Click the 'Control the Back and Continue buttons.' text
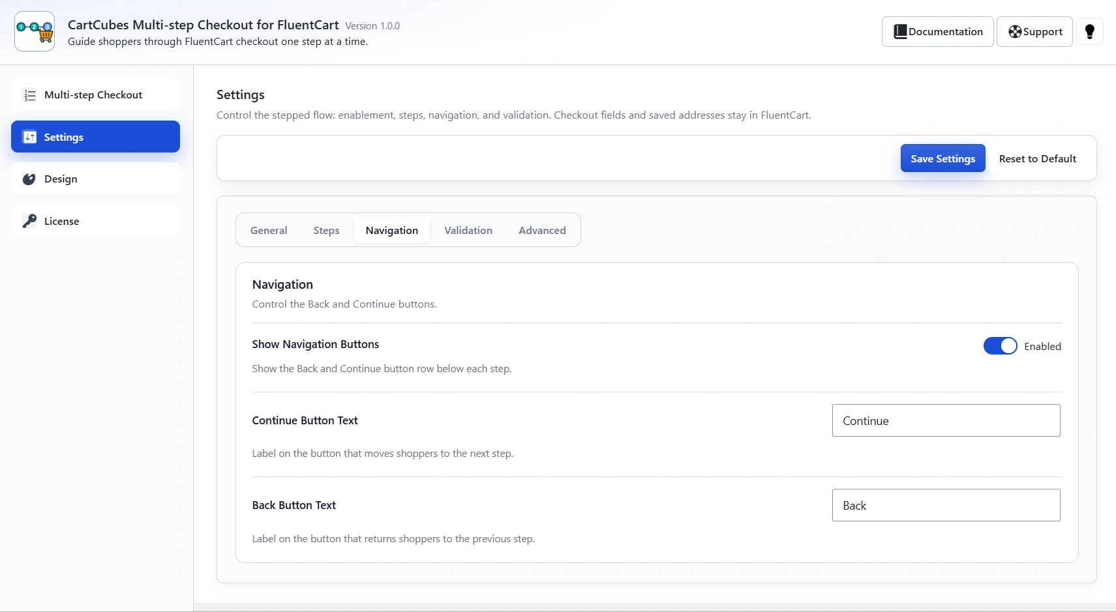Image resolution: width=1116 pixels, height=612 pixels. [344, 304]
